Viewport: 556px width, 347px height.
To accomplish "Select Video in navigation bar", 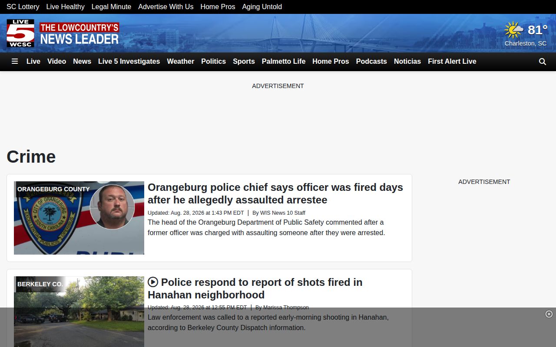I will pyautogui.click(x=57, y=62).
